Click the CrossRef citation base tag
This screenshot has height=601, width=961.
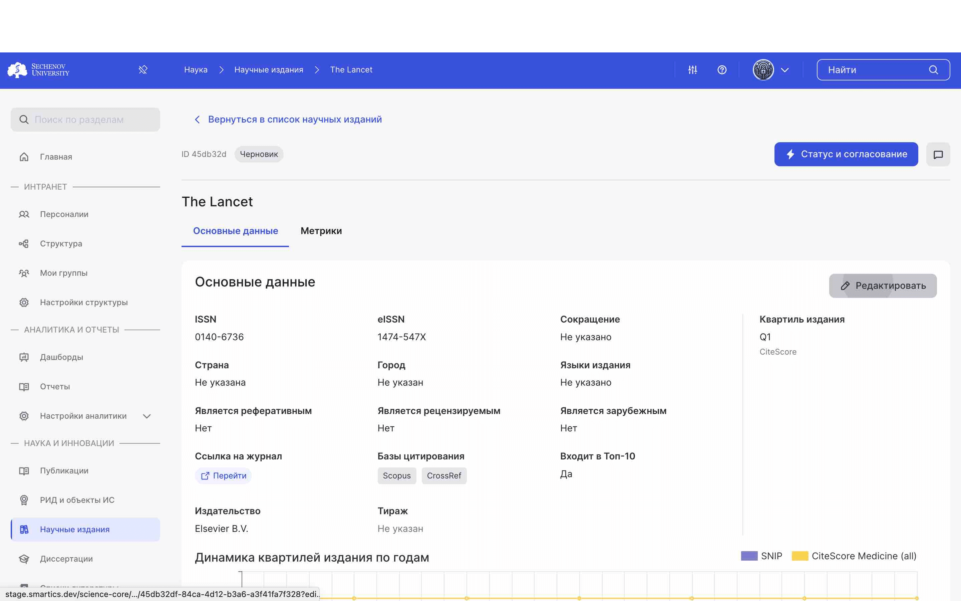coord(444,476)
